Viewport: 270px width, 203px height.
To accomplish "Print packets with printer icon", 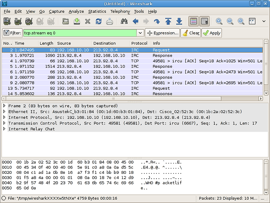I will [109, 21].
